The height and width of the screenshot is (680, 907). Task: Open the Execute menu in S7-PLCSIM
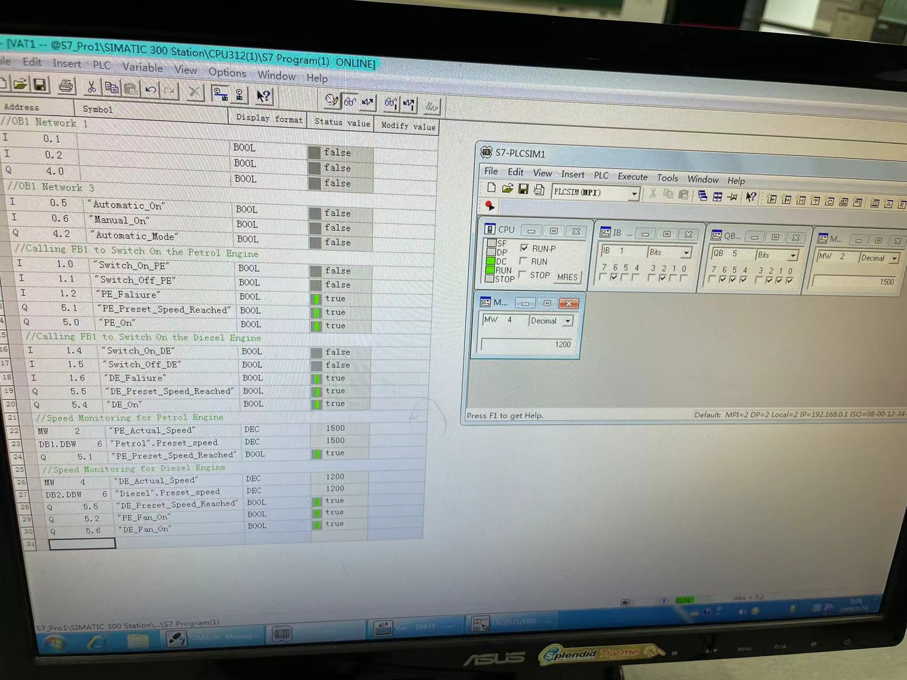632,177
